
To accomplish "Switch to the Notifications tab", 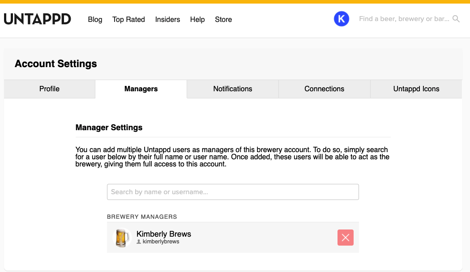I will 233,89.
